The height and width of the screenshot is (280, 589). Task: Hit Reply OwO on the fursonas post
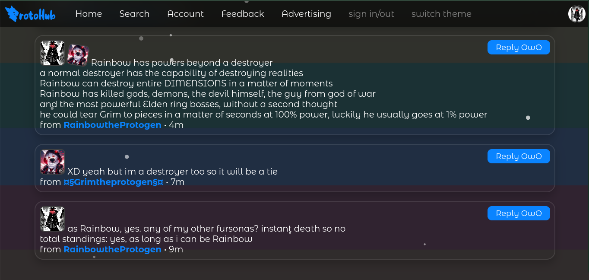[519, 213]
